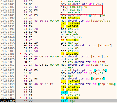This screenshot has width=117, height=103.
Task: Click the 'test ebx,esi' instruction
Action: pos(71,37)
